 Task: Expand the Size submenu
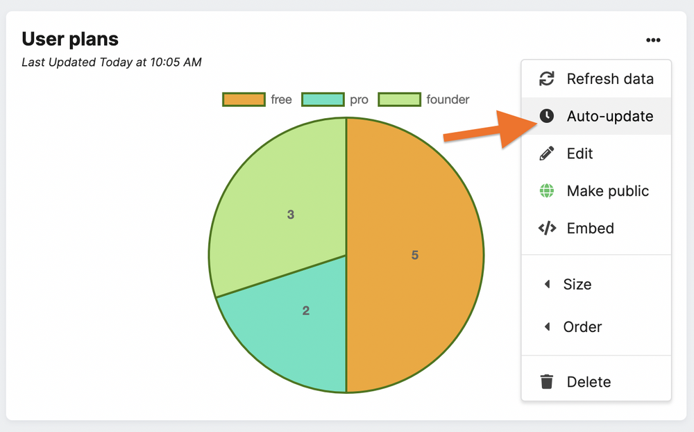[x=579, y=284]
